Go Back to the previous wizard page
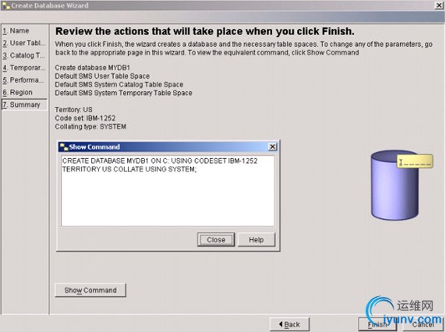Image resolution: width=446 pixels, height=332 pixels. pyautogui.click(x=289, y=324)
